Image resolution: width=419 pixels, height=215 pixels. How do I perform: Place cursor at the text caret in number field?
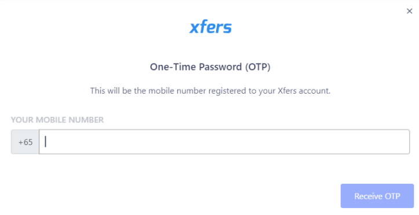click(45, 142)
